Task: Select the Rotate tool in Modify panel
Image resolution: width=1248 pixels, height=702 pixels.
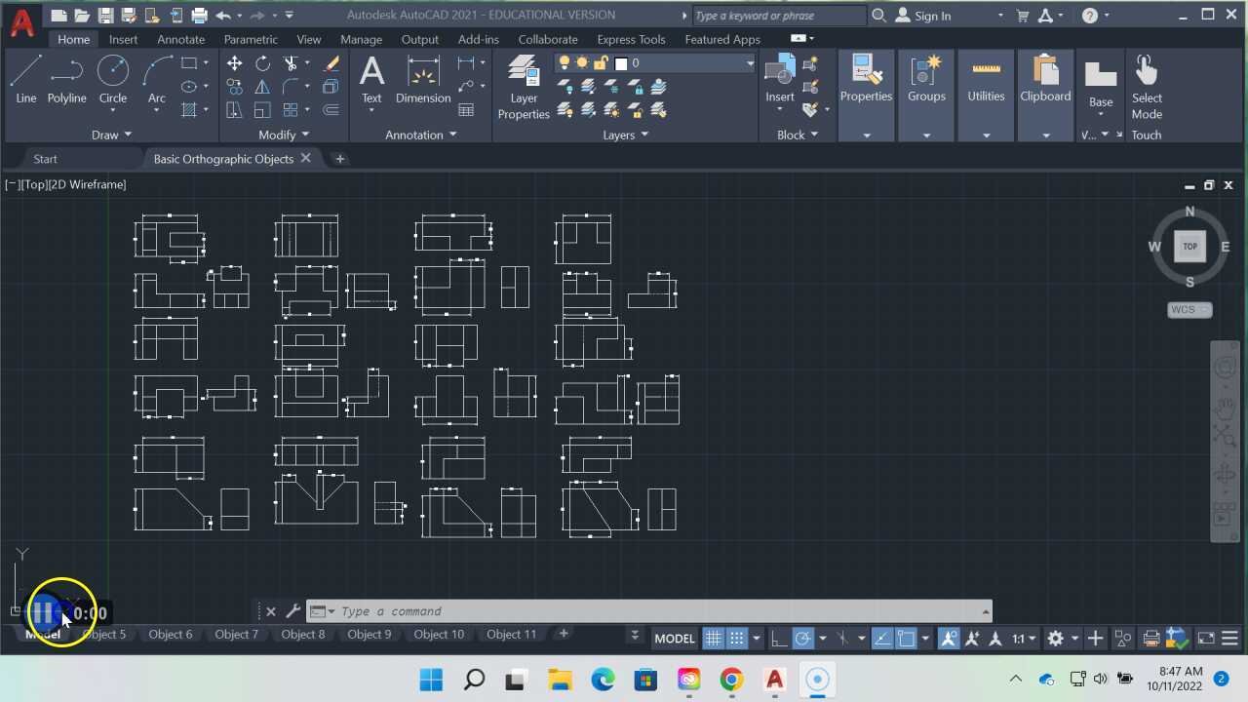Action: pyautogui.click(x=262, y=63)
